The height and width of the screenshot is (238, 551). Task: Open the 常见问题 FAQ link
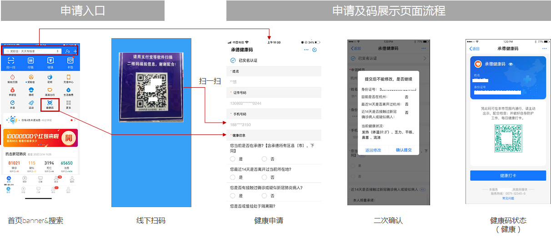(x=508, y=198)
